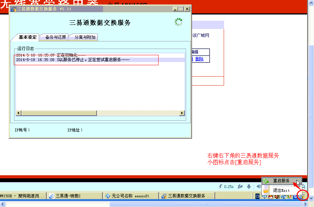The image size is (314, 207).
Task: Close the 三易通数据交换服务 window
Action: click(187, 9)
